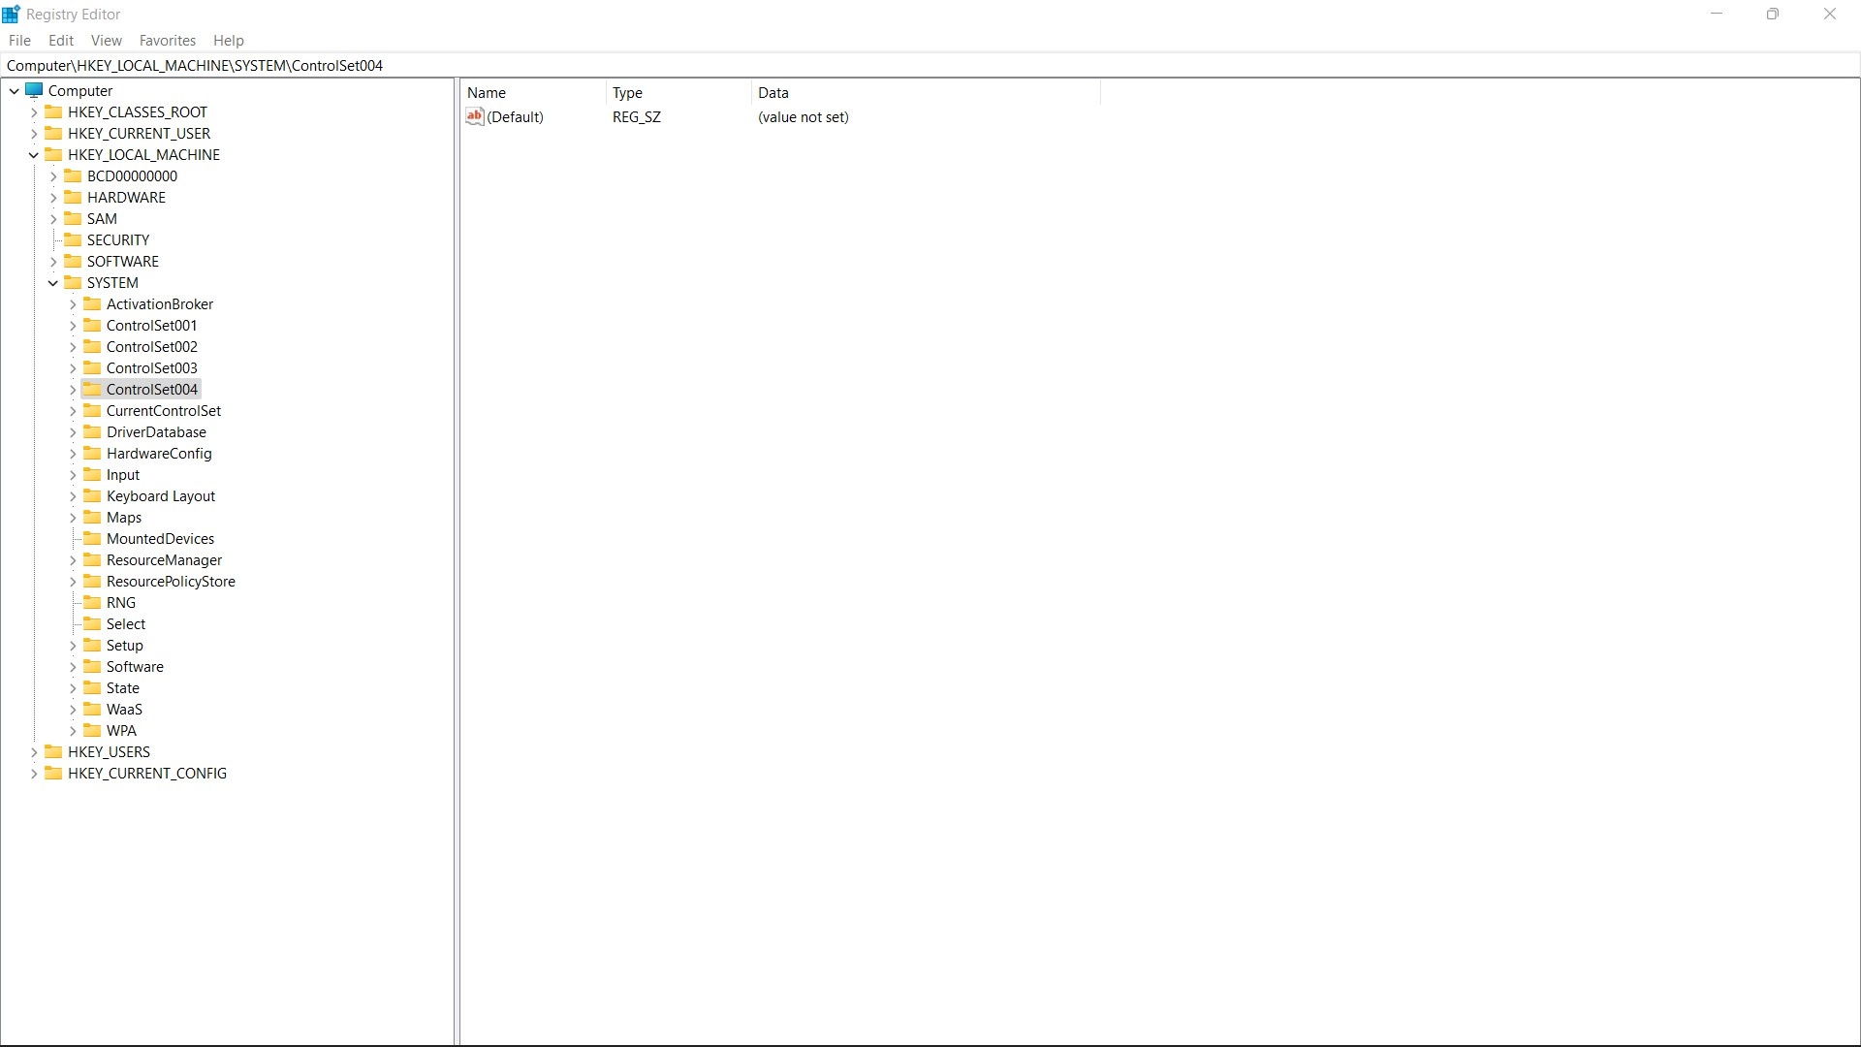Click the ControlSet002 folder icon
The height and width of the screenshot is (1047, 1861).
click(x=92, y=346)
